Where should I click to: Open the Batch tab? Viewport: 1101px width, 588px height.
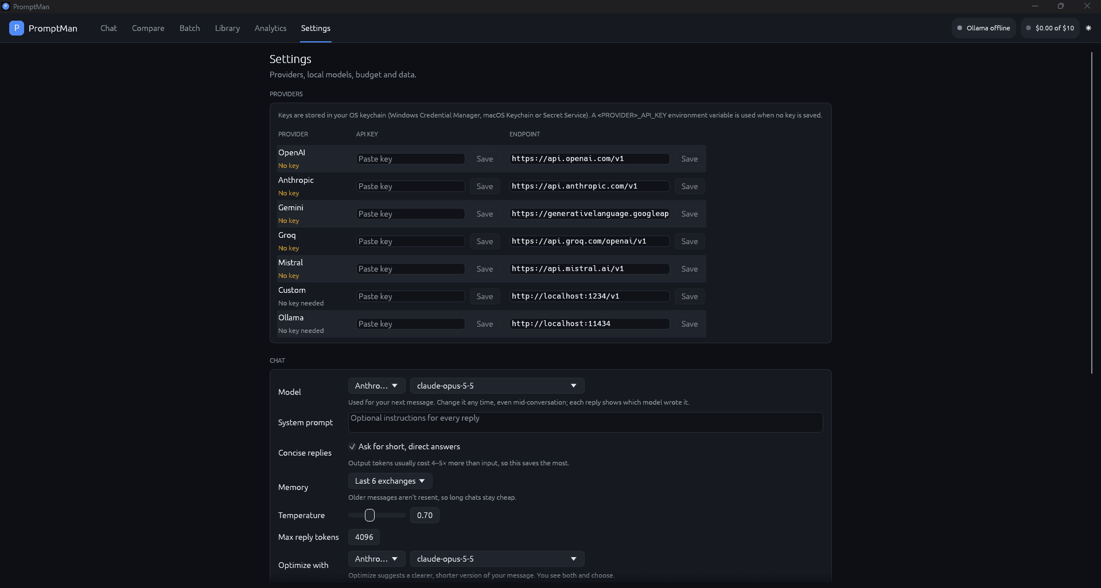pos(189,28)
